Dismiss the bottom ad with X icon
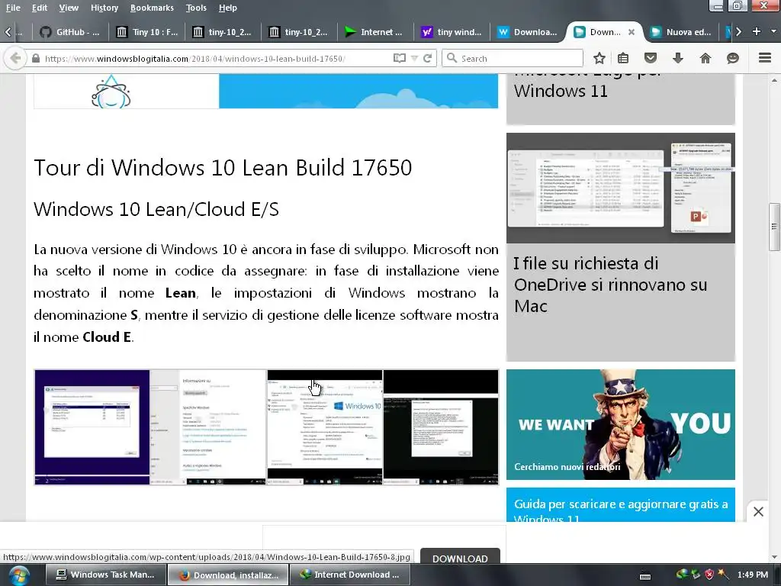The height and width of the screenshot is (586, 781). pos(758,511)
